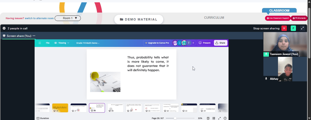Select slide thumbnail 27
311x120 pixels.
click(x=79, y=108)
